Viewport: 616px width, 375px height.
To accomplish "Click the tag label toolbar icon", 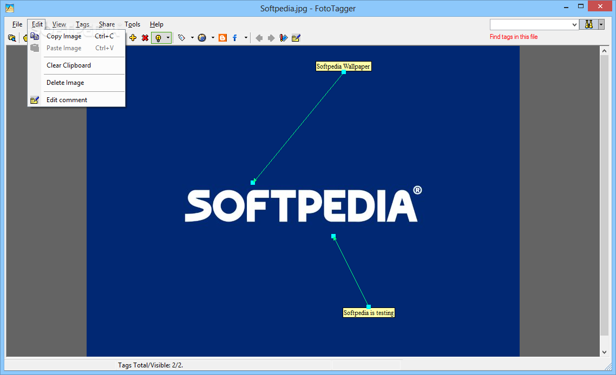I will click(181, 38).
